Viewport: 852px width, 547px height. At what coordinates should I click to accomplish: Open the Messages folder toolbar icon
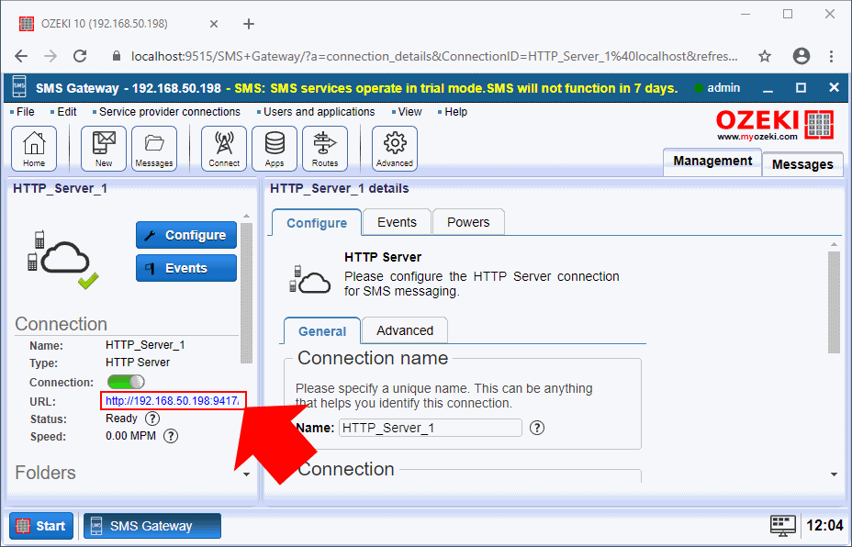(153, 149)
